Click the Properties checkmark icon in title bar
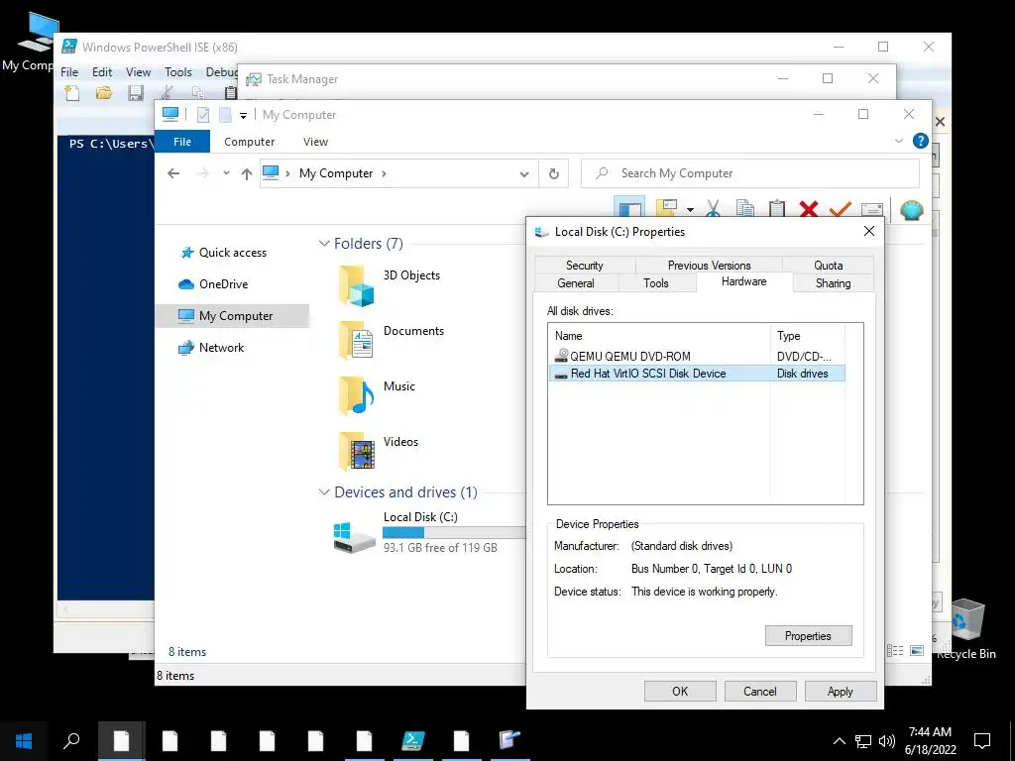The image size is (1015, 761). 203,115
